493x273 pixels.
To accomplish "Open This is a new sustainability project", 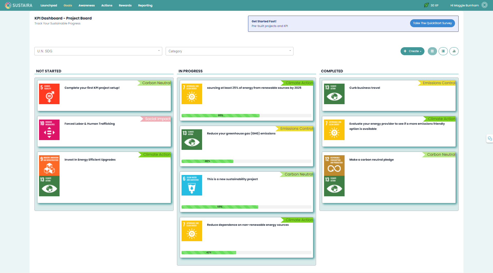I will point(232,179).
